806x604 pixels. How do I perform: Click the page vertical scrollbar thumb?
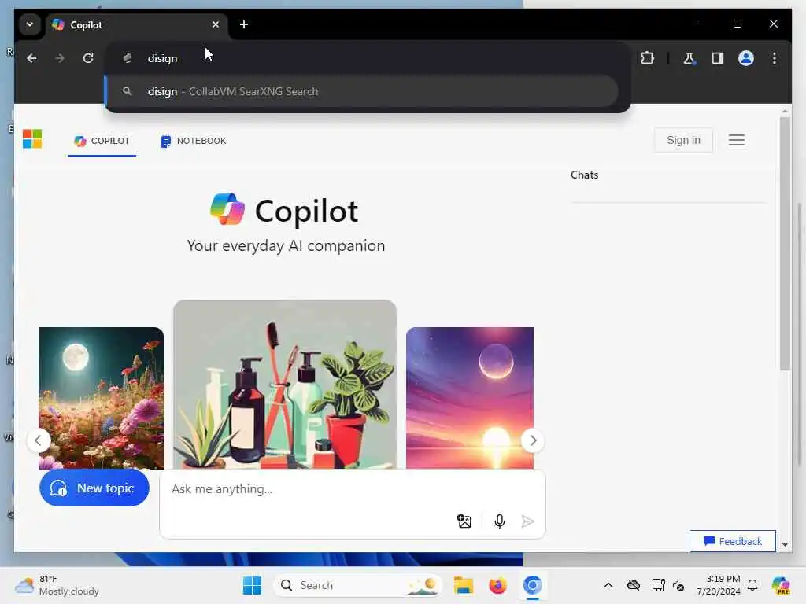(785, 244)
